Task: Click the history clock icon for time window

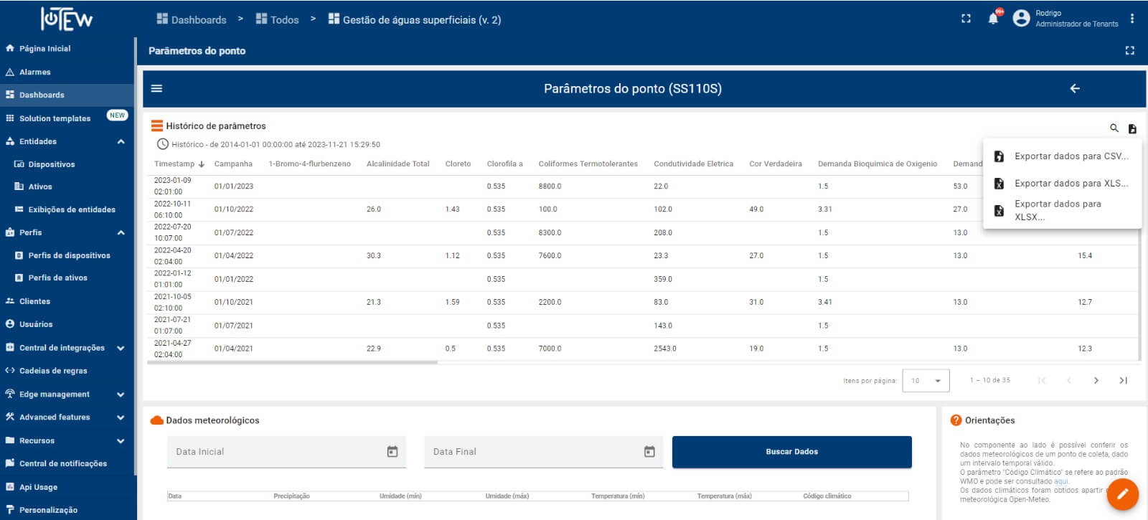Action: pos(163,144)
